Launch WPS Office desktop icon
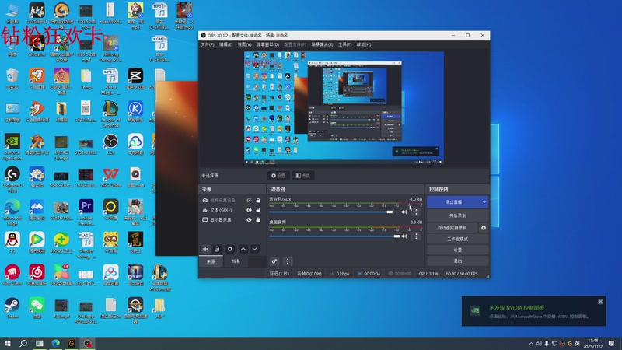This screenshot has width=622, height=350. coord(110,177)
